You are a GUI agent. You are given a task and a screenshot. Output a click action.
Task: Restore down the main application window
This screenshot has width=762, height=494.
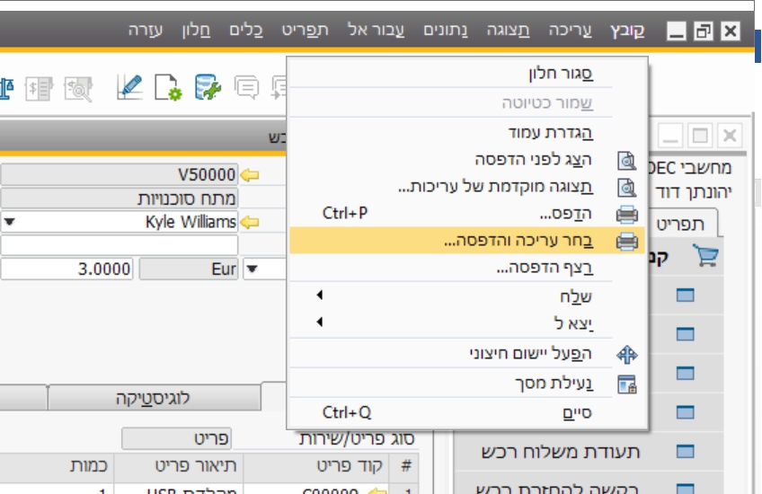coord(703,31)
